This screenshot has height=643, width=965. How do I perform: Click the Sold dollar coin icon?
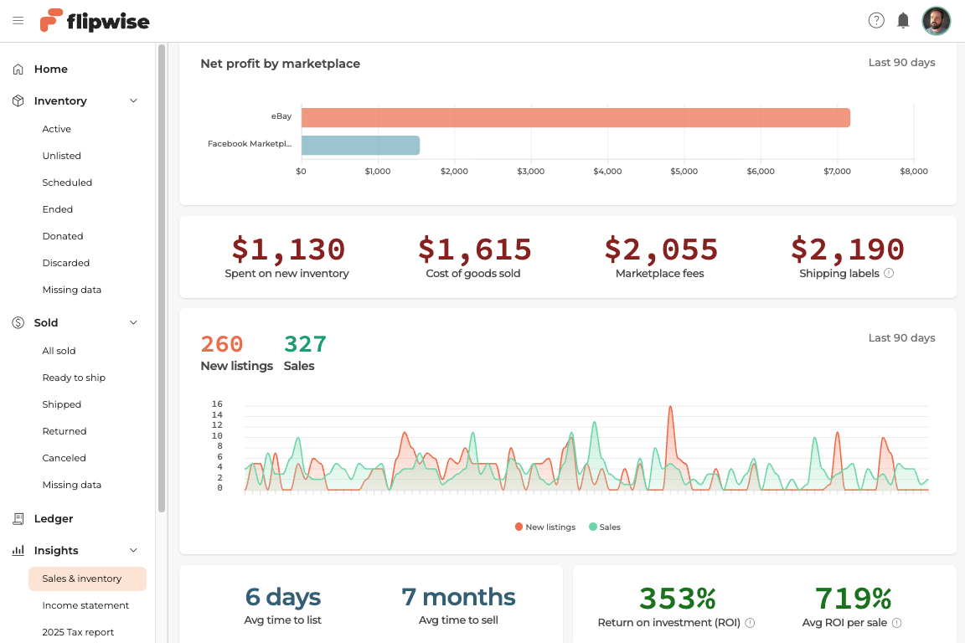pyautogui.click(x=18, y=322)
